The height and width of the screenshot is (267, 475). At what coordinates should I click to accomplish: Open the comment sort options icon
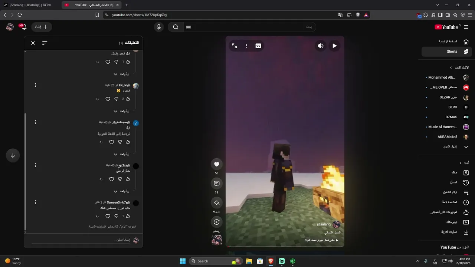(x=45, y=43)
